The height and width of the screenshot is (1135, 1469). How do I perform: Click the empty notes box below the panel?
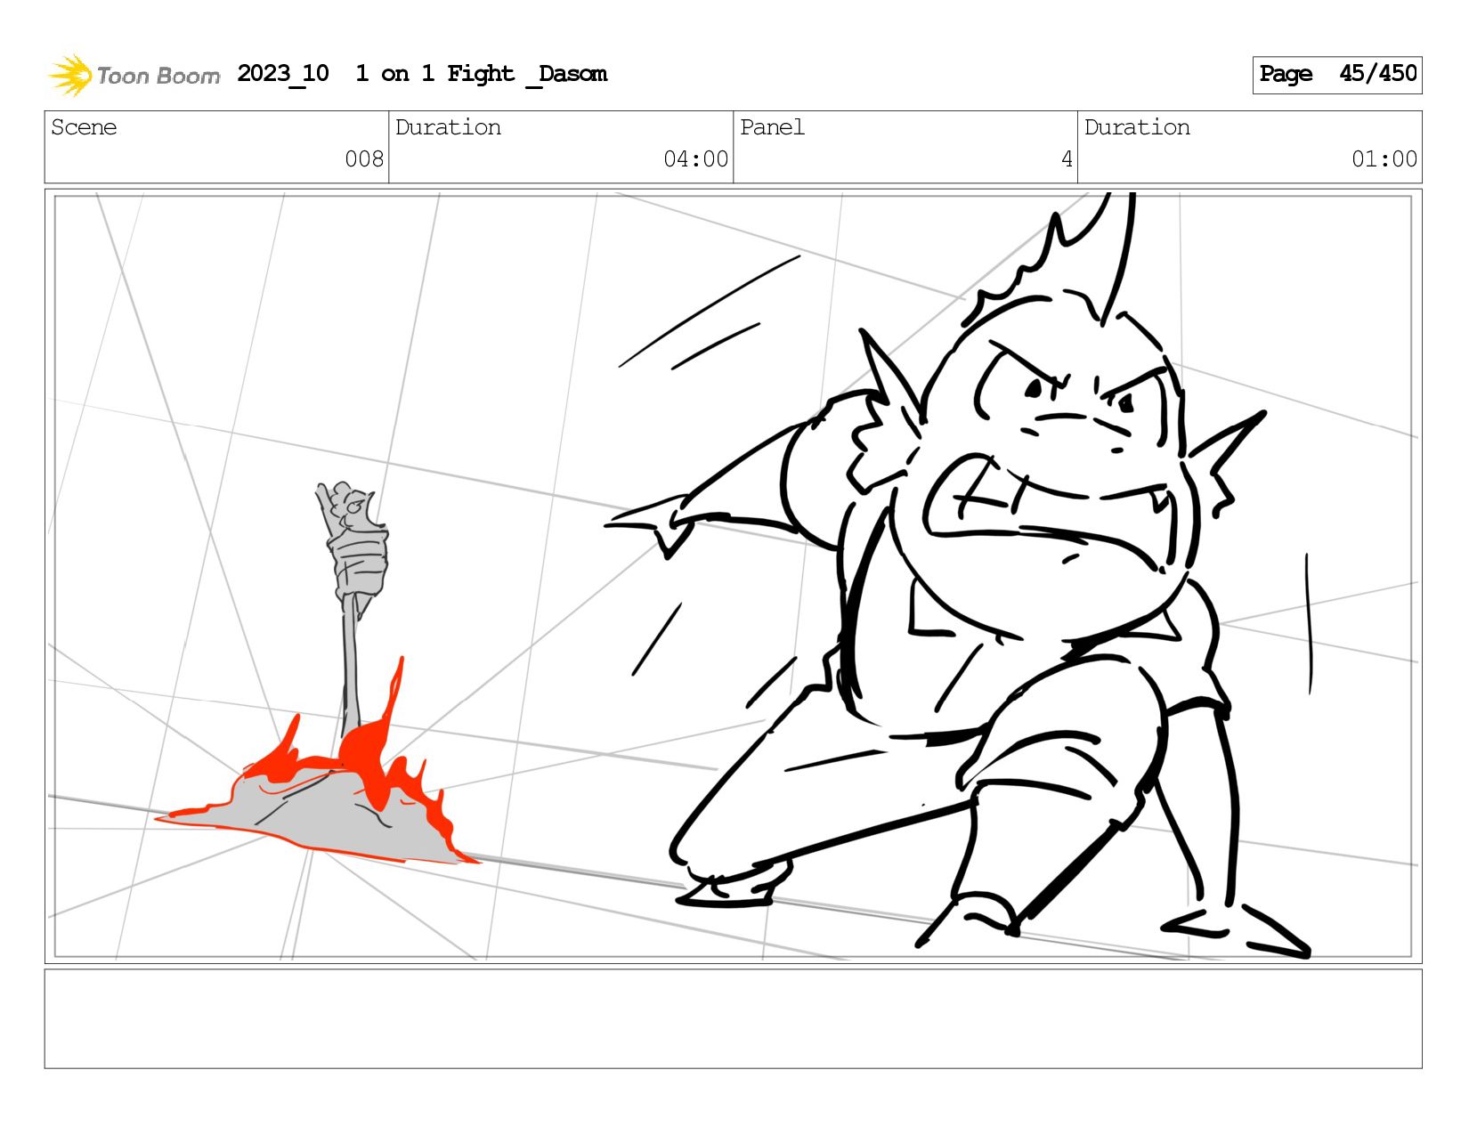(x=734, y=1019)
